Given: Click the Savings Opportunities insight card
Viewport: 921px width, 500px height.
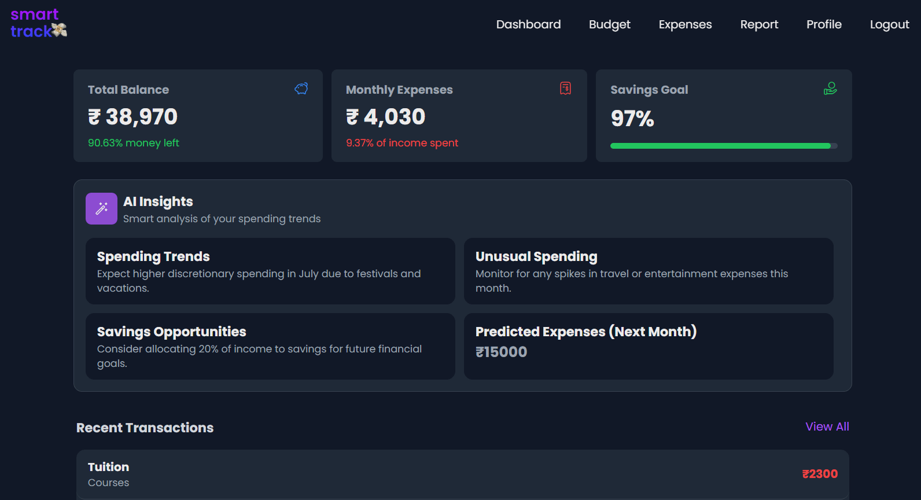Looking at the screenshot, I should 270,346.
